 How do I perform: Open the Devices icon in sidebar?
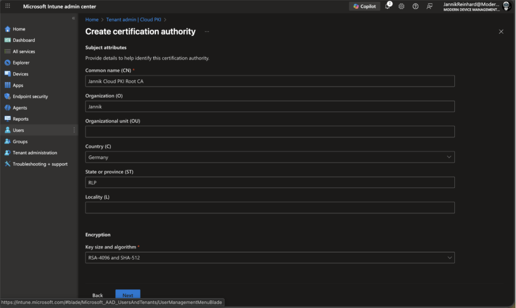tap(8, 74)
